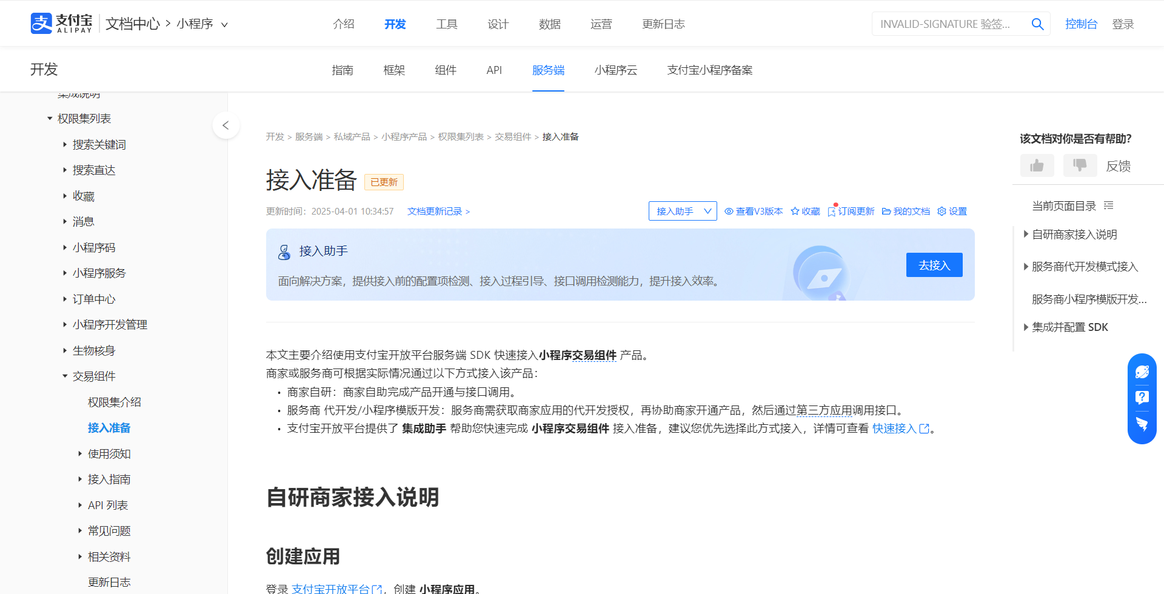Image resolution: width=1164 pixels, height=594 pixels.
Task: Click breadcrumb 权限集列表
Action: pyautogui.click(x=461, y=137)
